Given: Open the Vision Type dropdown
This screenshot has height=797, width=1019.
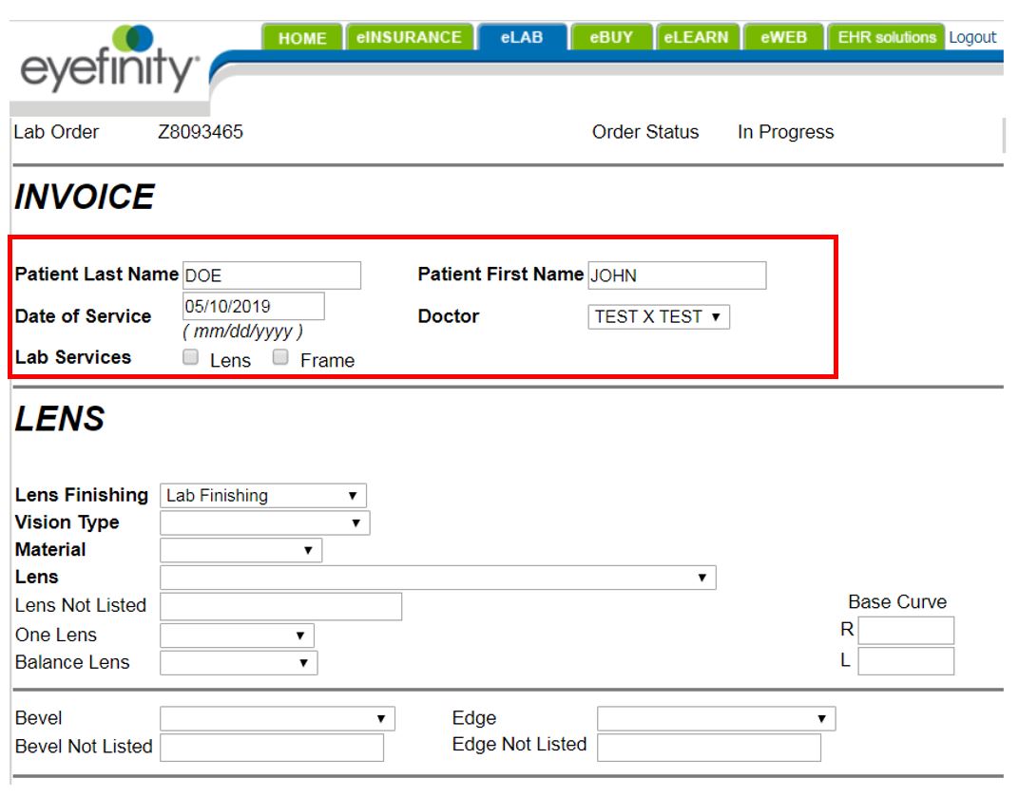Looking at the screenshot, I should coord(264,523).
